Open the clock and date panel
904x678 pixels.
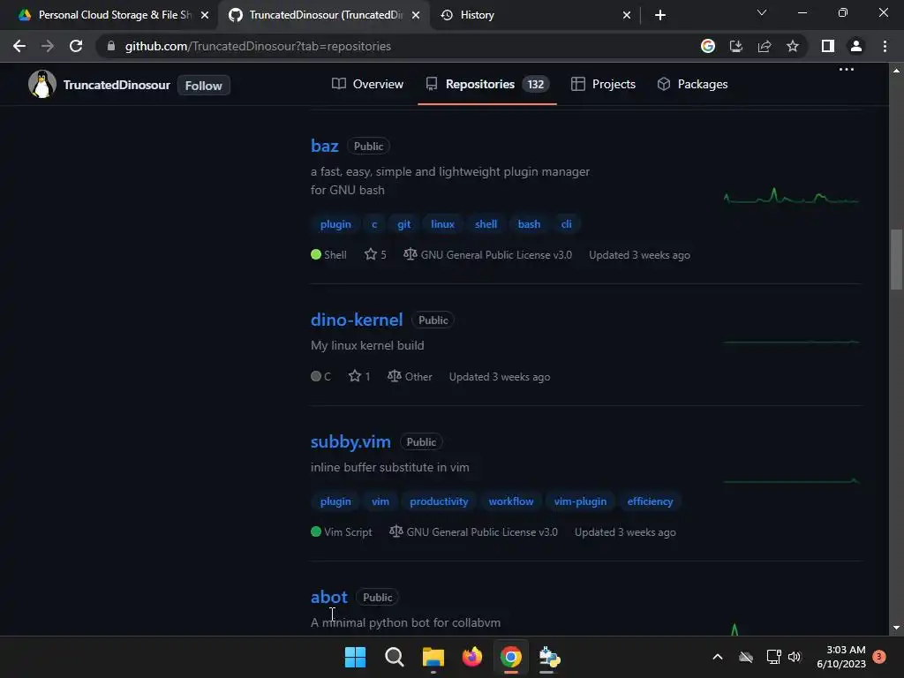click(x=841, y=657)
